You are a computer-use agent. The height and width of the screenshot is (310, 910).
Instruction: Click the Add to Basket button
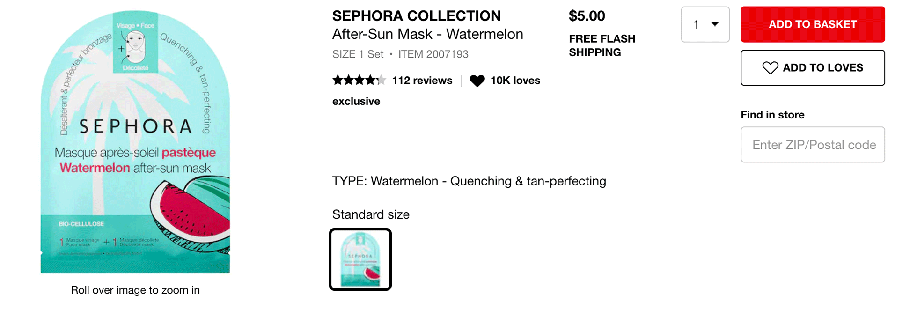pos(813,24)
